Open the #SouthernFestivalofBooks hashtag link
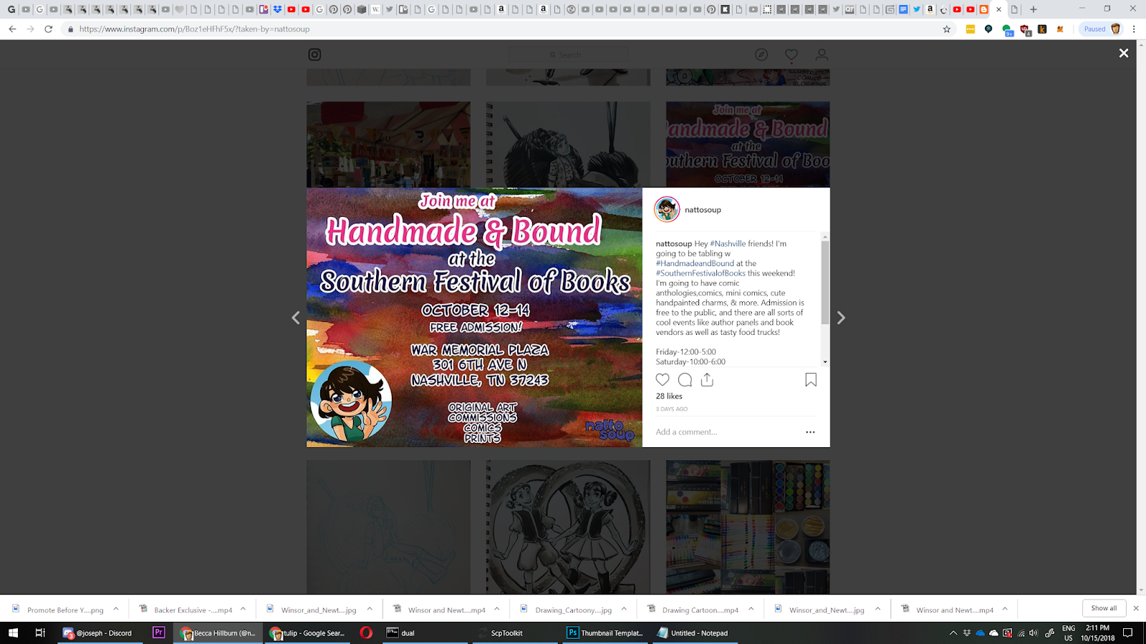 [700, 273]
